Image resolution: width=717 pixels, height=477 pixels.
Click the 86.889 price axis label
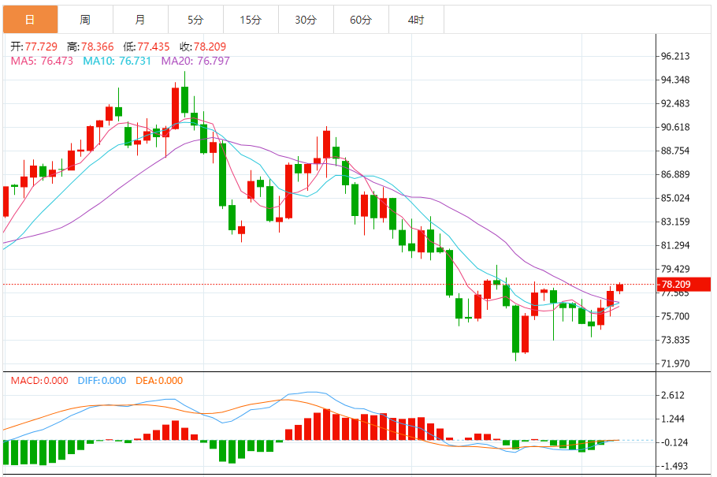(x=675, y=174)
